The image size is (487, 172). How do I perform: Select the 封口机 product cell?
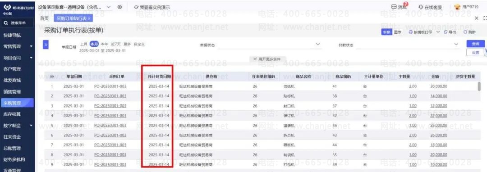[289, 106]
